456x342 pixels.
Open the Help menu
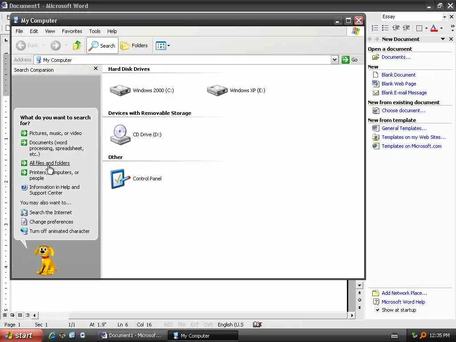[112, 31]
